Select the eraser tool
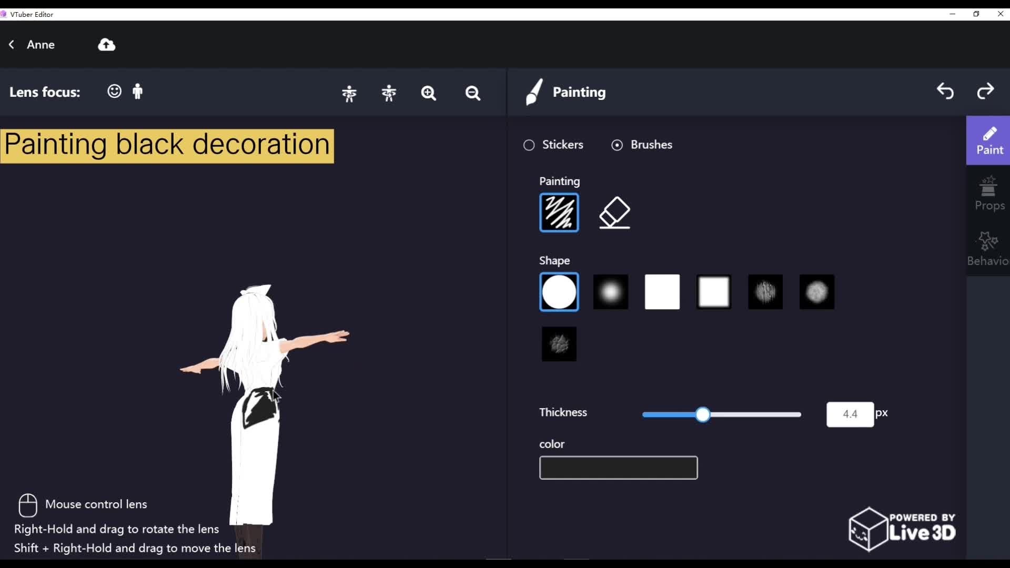 coord(614,212)
